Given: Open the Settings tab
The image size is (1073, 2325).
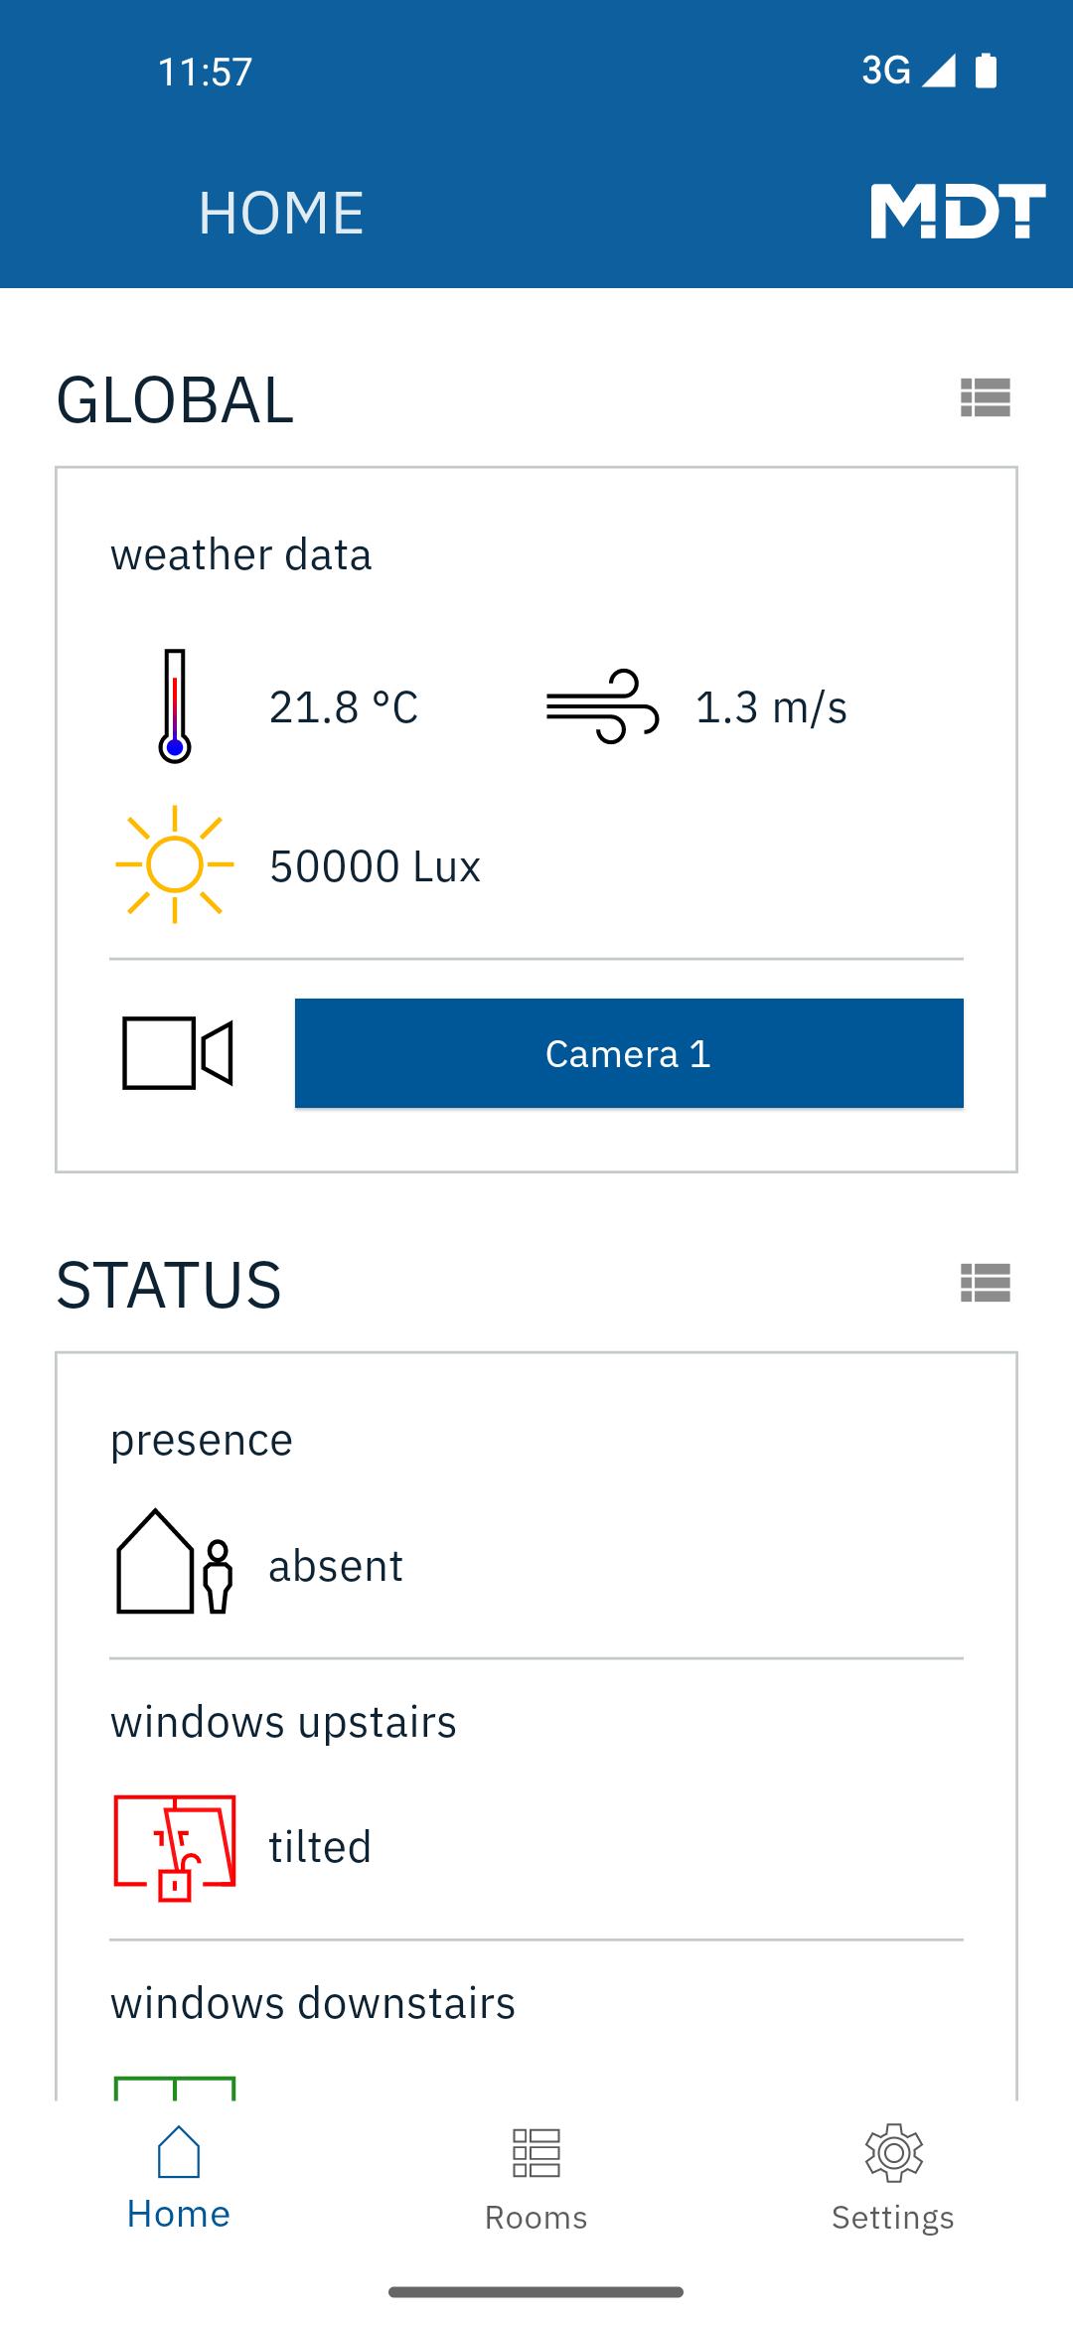Looking at the screenshot, I should 893,2180.
